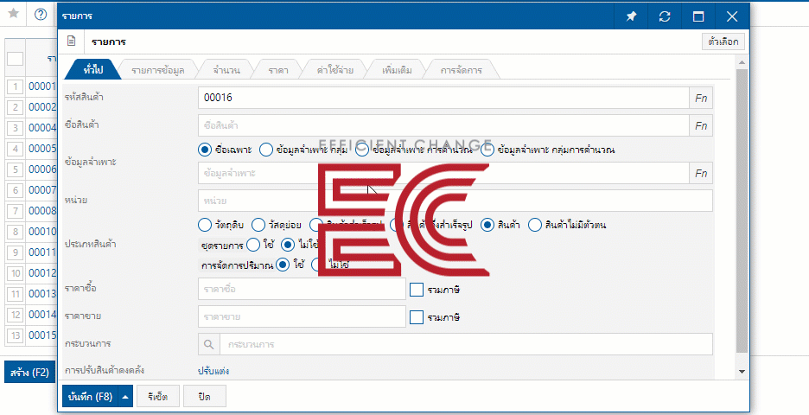Image resolution: width=809 pixels, height=415 pixels.
Task: Open item 00004 in background list
Action: coord(41,127)
